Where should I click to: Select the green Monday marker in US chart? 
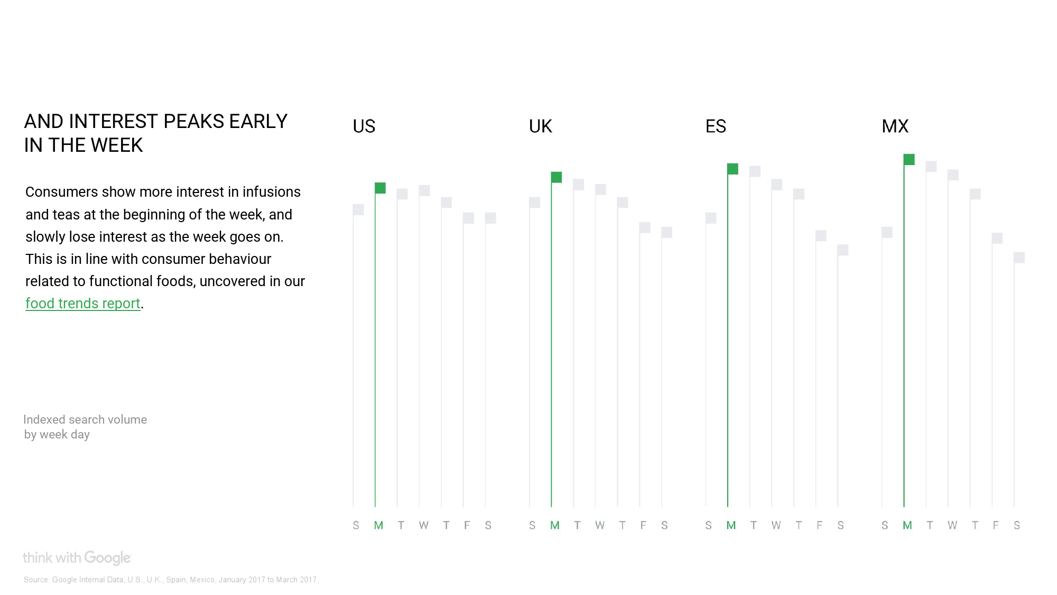[x=380, y=188]
